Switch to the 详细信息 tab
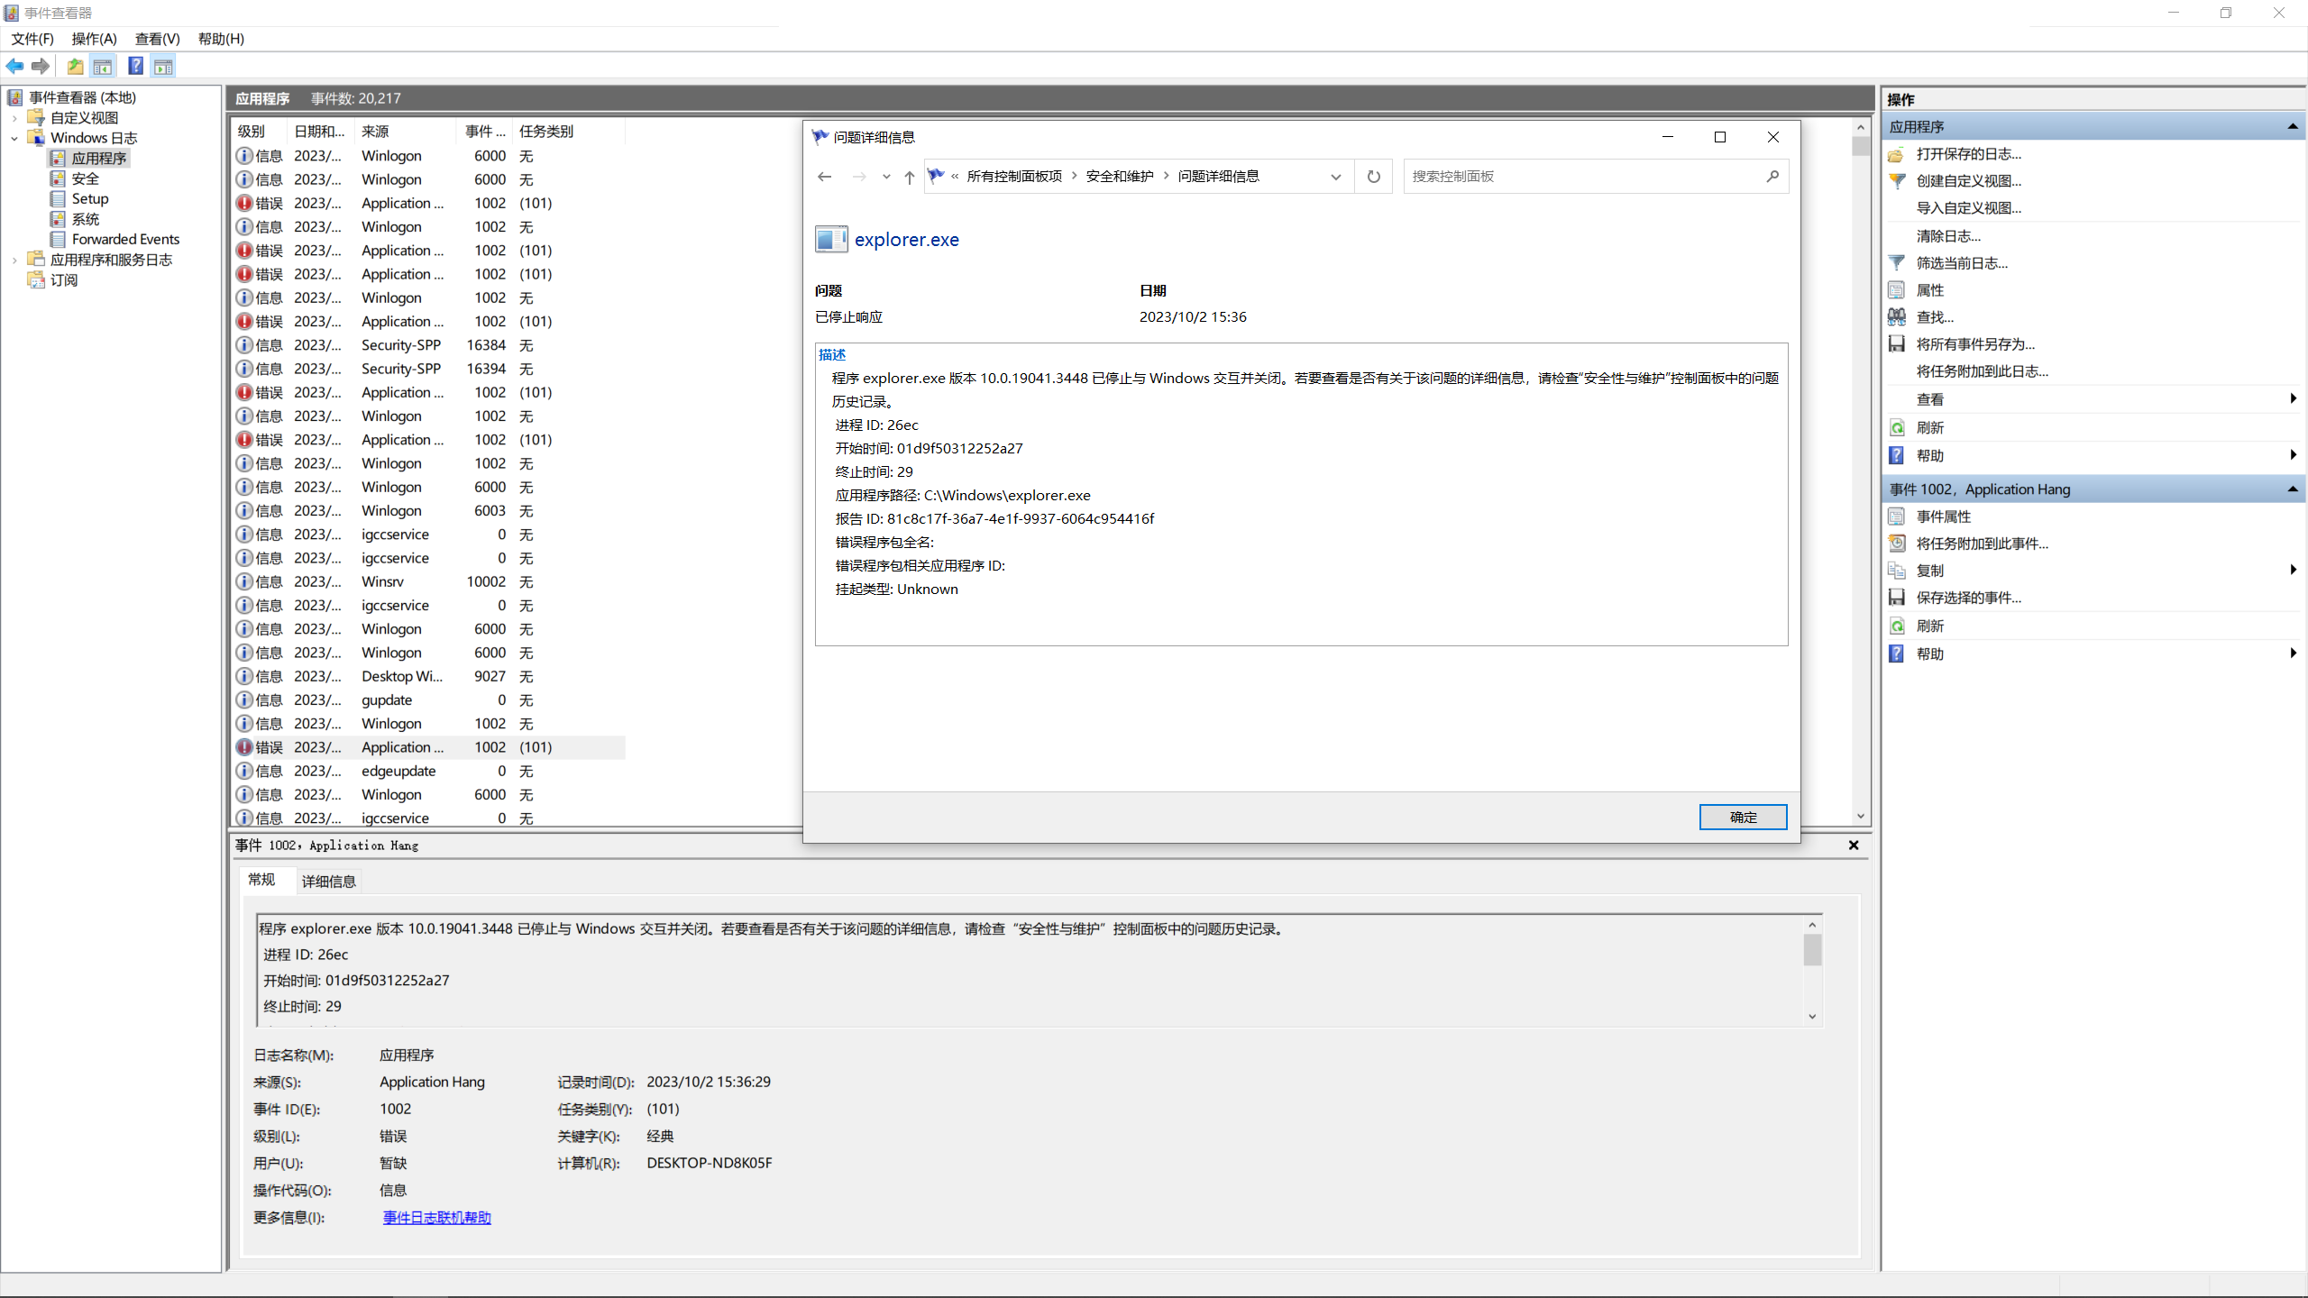Image resolution: width=2308 pixels, height=1298 pixels. (328, 881)
